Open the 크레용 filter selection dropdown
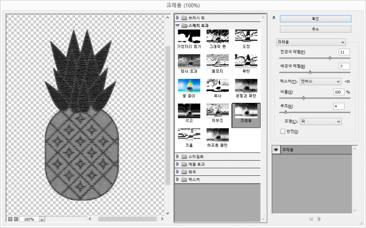The height and width of the screenshot is (228, 366). 311,42
